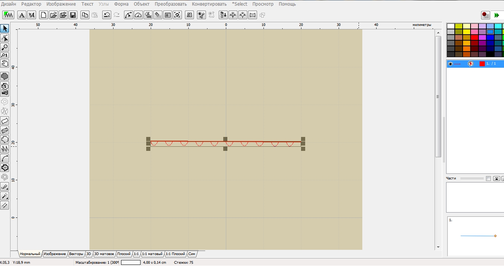The height and width of the screenshot is (266, 504).
Task: Toggle the red record button
Action: coord(485,15)
